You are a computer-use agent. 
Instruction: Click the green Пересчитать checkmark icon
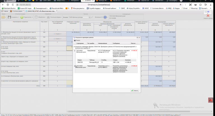(x=22, y=17)
